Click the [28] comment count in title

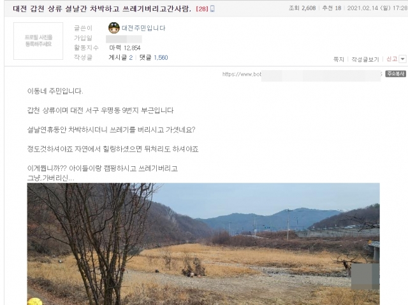[202, 9]
